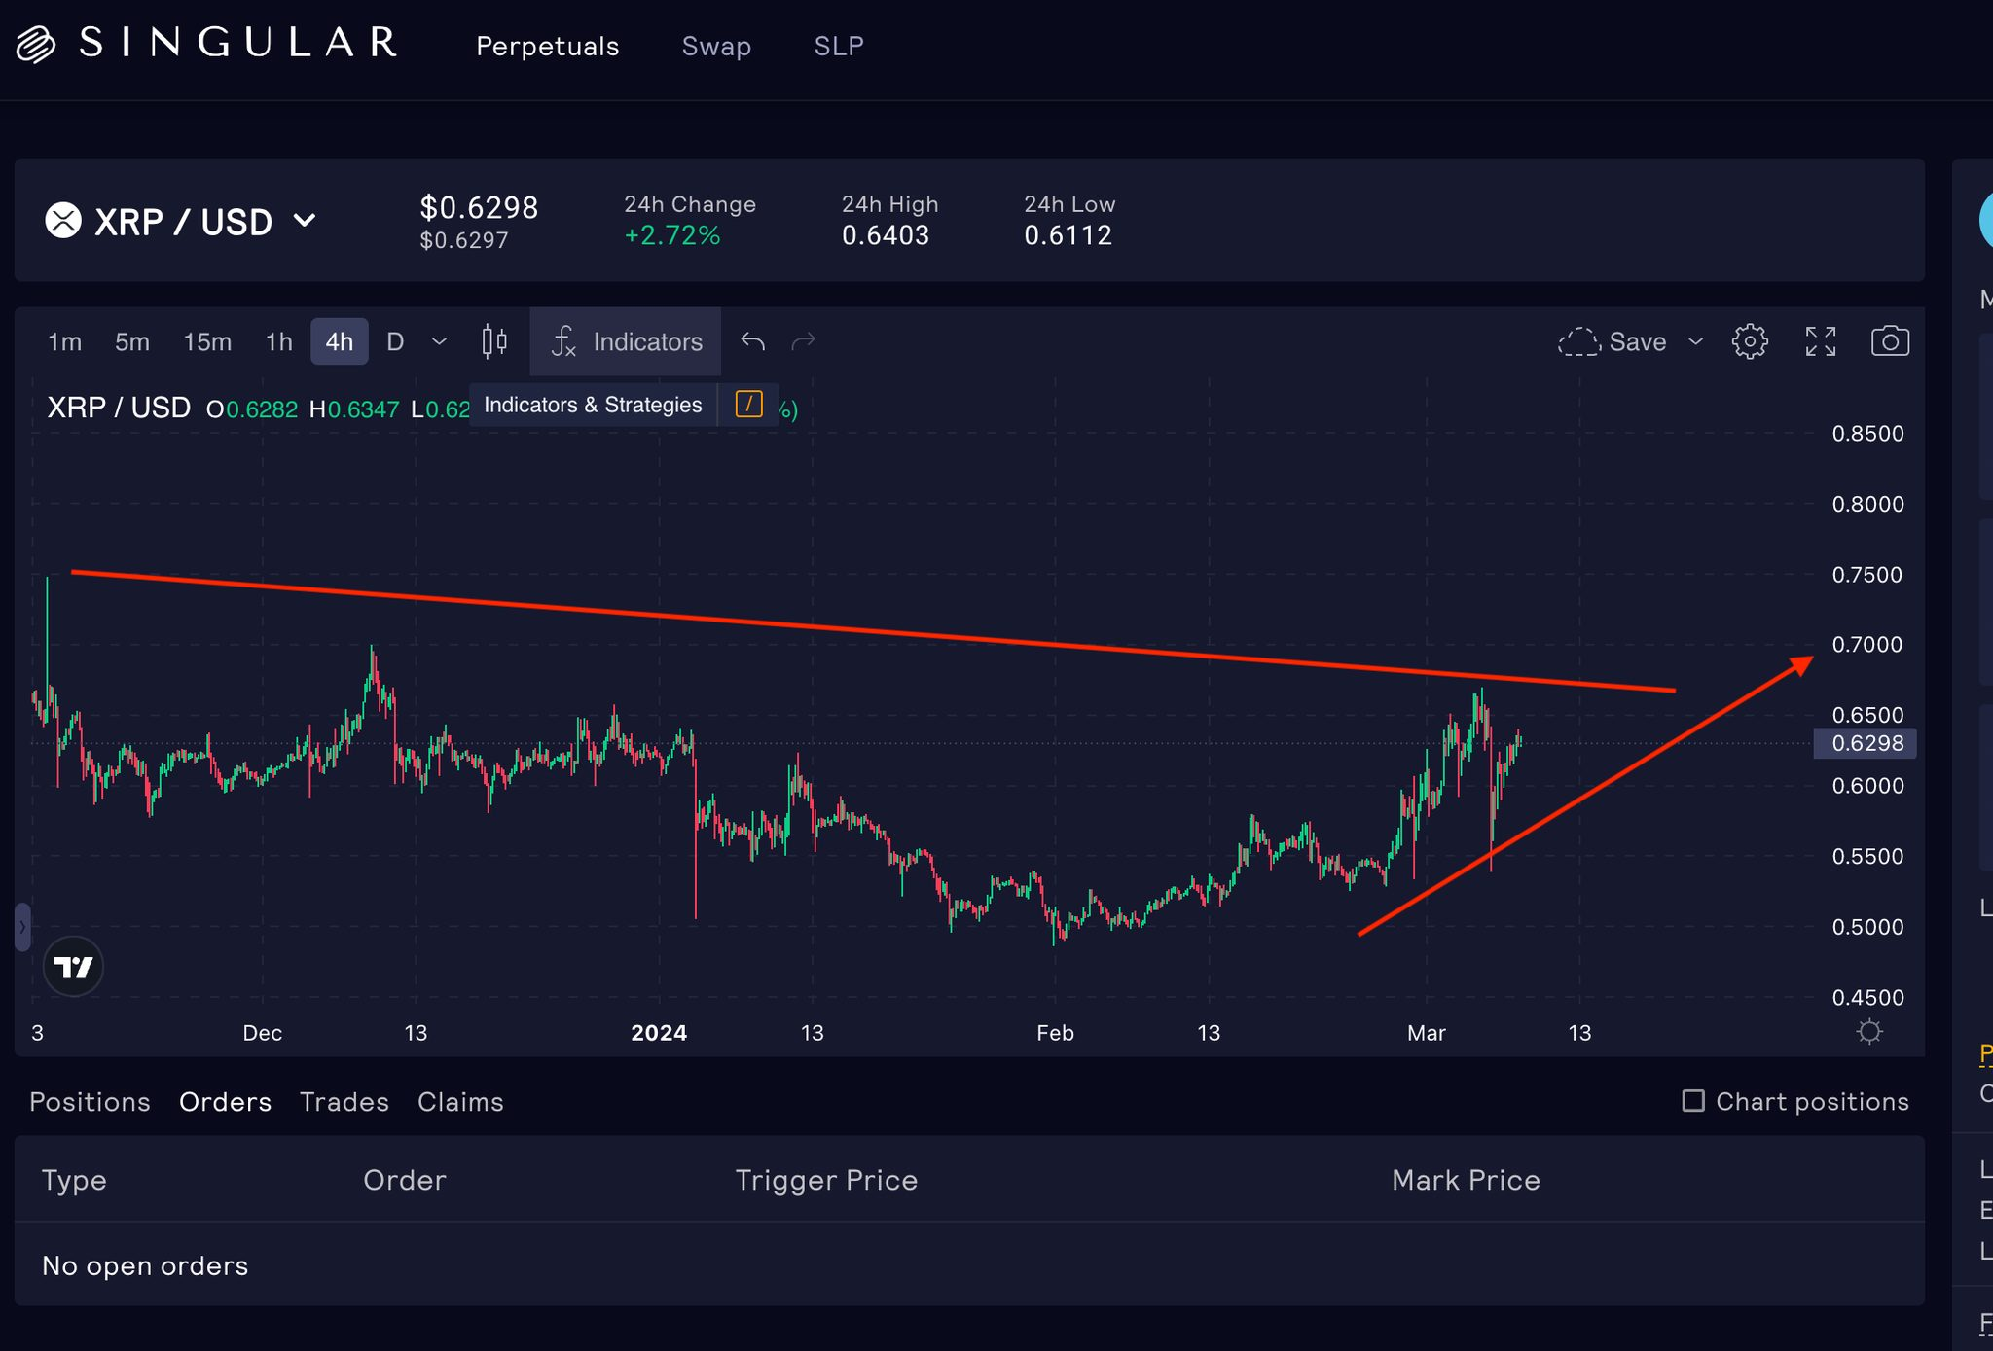Select the 15m timeframe
This screenshot has width=1993, height=1351.
click(207, 341)
